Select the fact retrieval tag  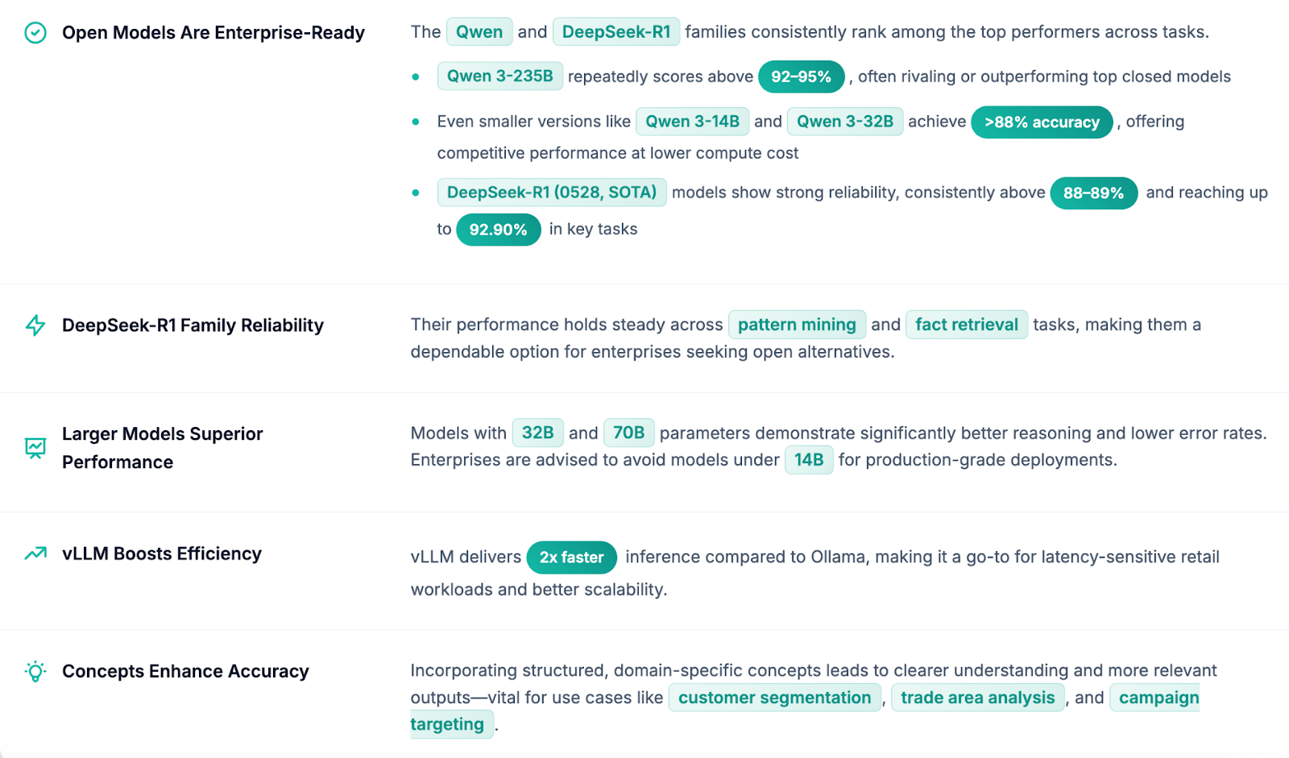click(x=967, y=325)
